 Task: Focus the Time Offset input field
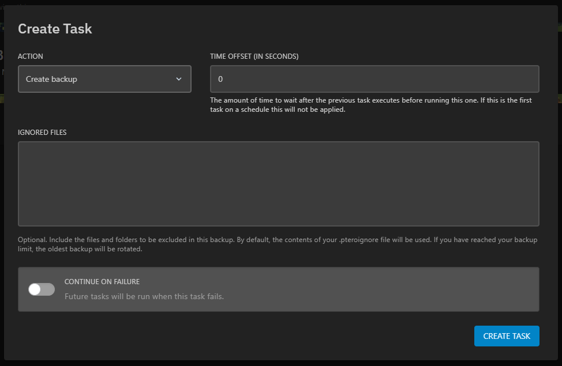coord(374,79)
